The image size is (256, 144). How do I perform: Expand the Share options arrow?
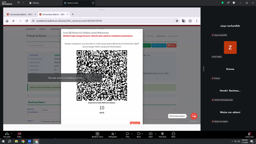pos(156,134)
